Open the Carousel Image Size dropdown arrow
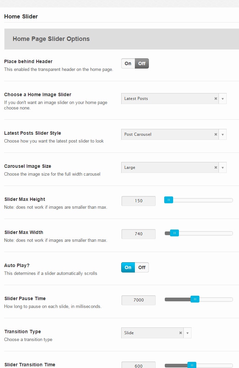The image size is (239, 368). (223, 167)
